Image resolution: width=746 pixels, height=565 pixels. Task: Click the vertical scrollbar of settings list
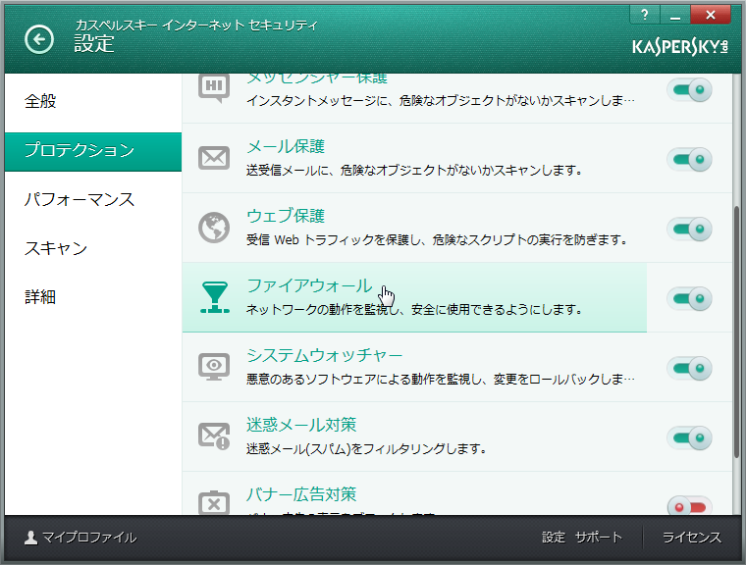coord(737,334)
